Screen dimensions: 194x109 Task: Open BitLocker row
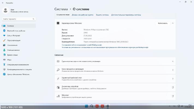115,96
